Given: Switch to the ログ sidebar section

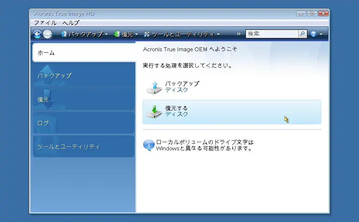Looking at the screenshot, I should coord(84,123).
